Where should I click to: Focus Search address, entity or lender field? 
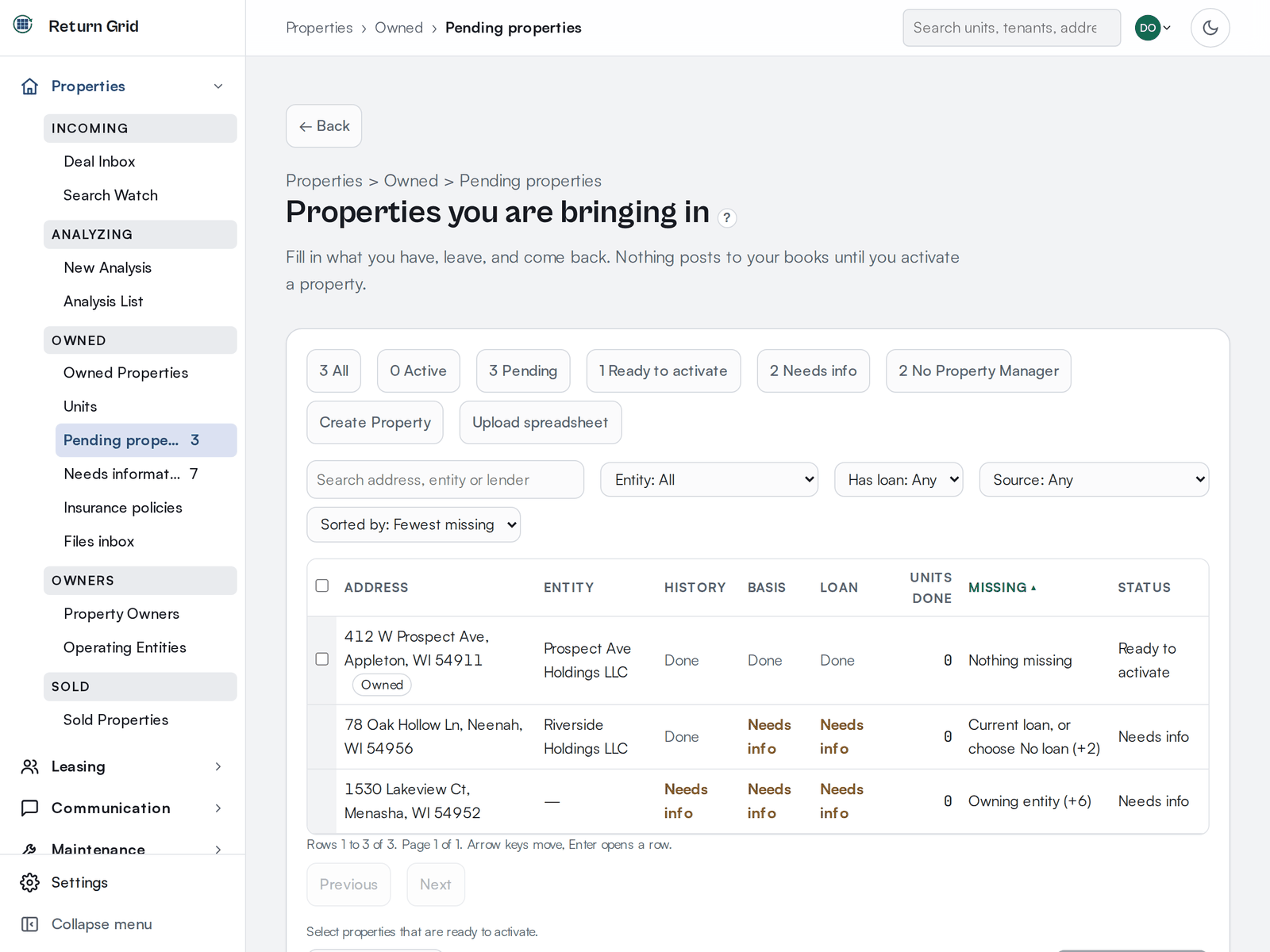coord(445,480)
